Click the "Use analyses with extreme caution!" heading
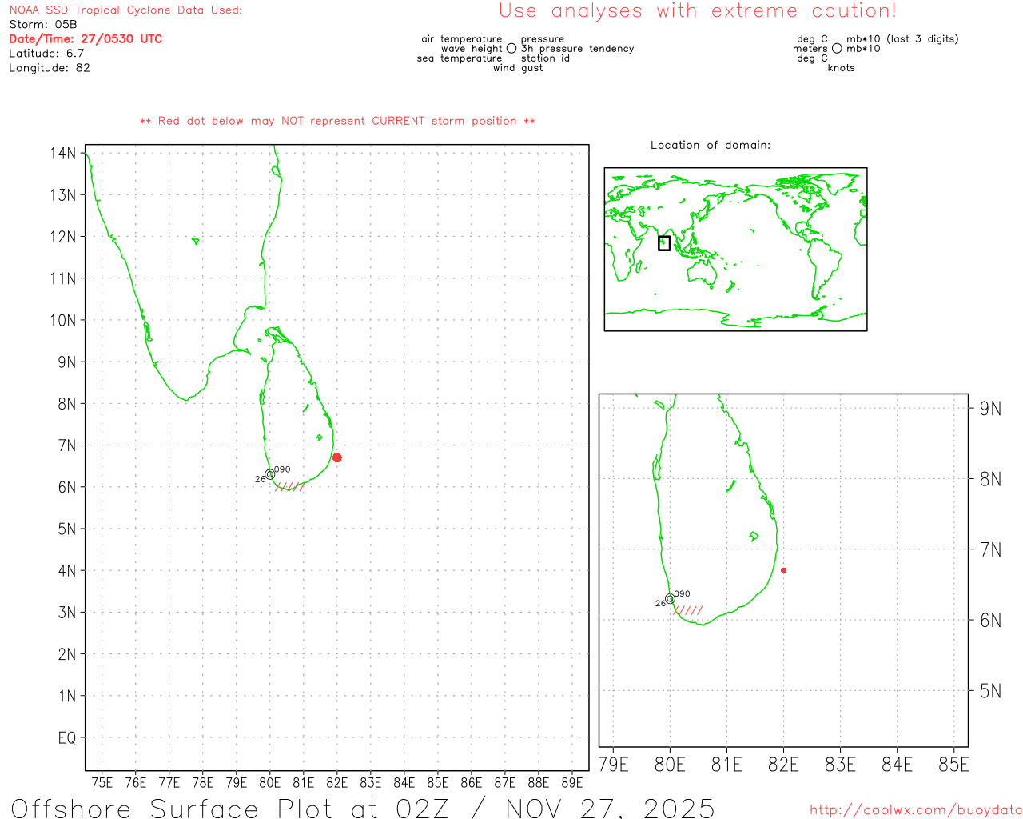The width and height of the screenshot is (1023, 819). click(x=698, y=11)
